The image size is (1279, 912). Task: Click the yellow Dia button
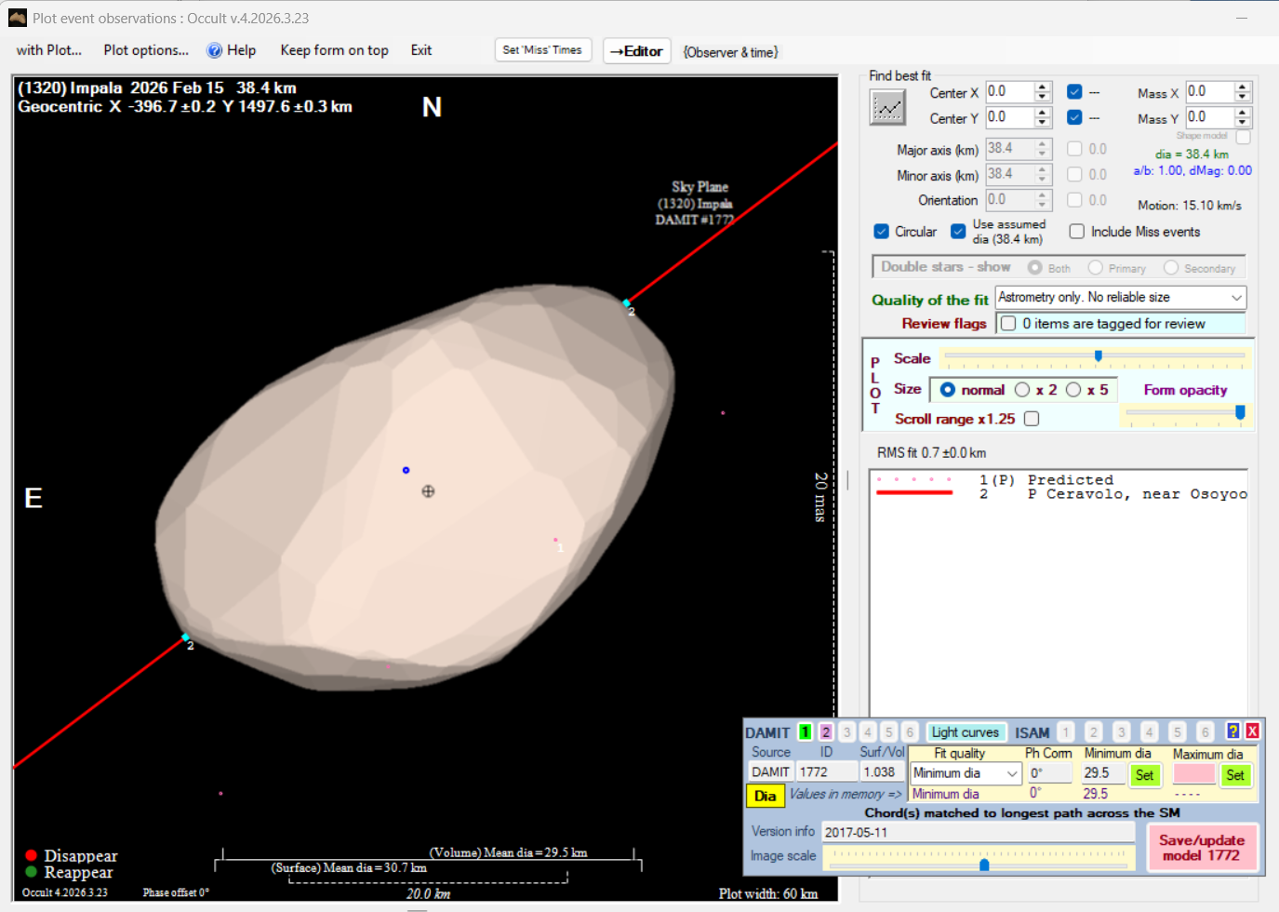(765, 796)
